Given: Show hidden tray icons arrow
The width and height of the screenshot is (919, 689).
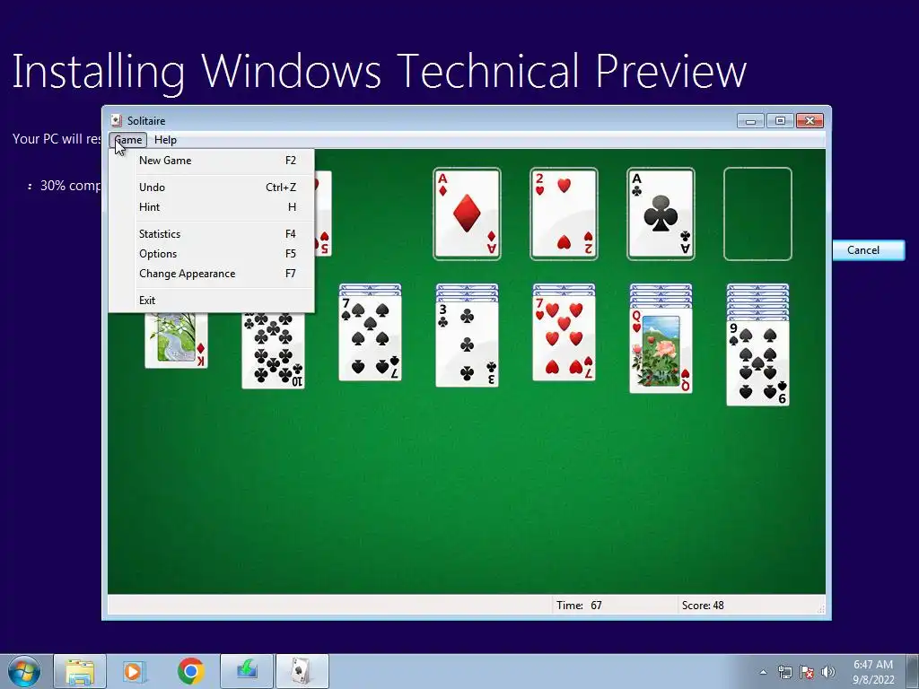Looking at the screenshot, I should click(763, 672).
